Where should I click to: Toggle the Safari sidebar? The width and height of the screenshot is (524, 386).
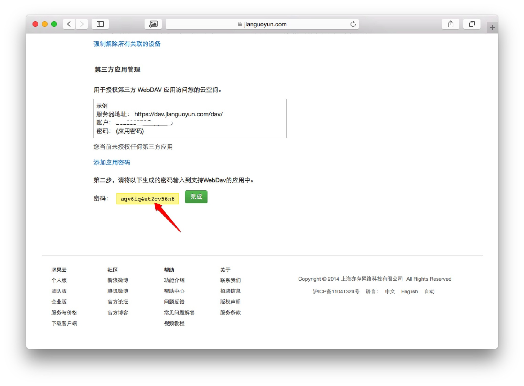point(100,24)
